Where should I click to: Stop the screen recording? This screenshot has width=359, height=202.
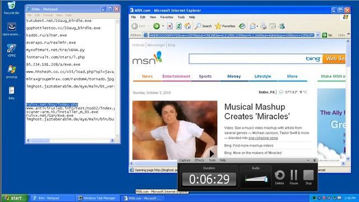[x=309, y=177]
